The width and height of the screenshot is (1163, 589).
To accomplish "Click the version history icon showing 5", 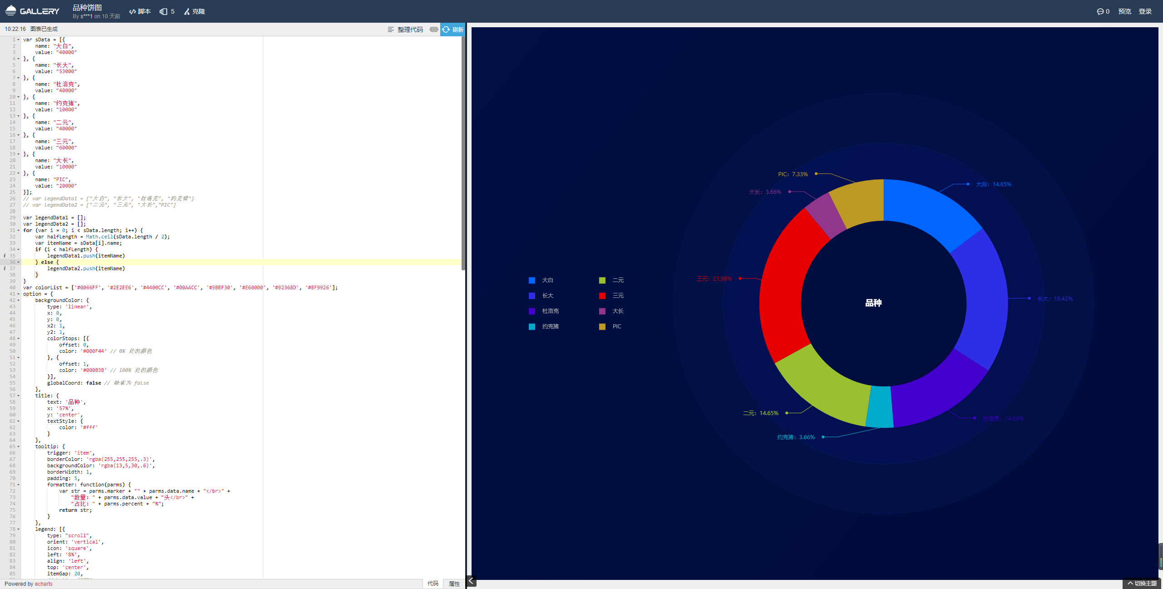I will coord(164,11).
